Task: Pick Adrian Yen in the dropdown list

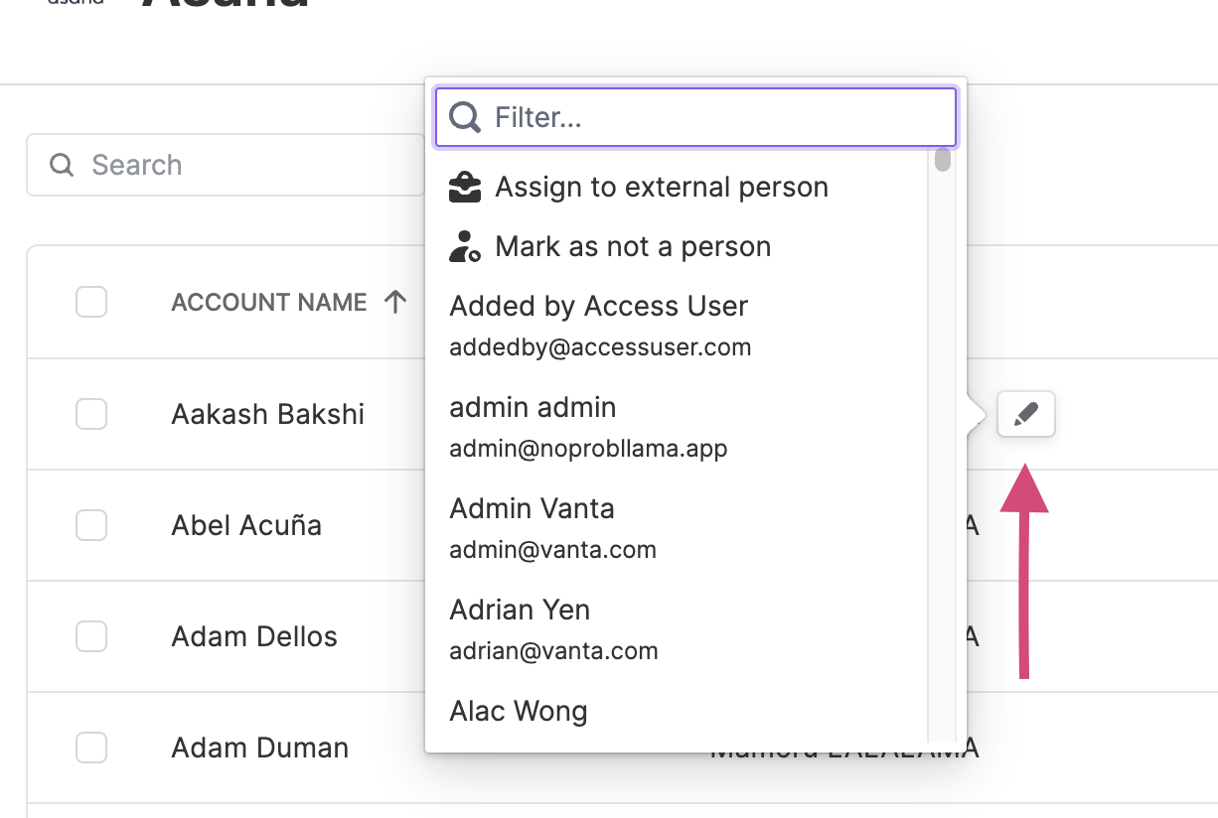Action: pyautogui.click(x=681, y=629)
